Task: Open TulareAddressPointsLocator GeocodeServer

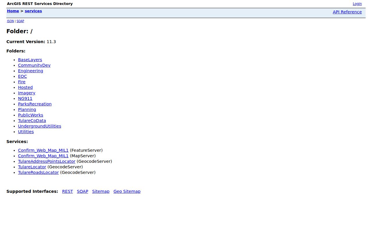Action: tap(46, 161)
